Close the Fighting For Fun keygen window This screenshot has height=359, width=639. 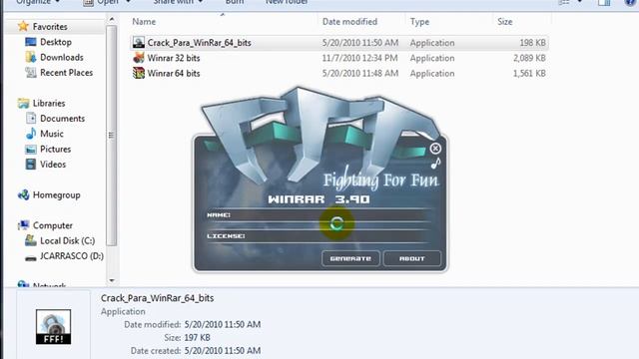[x=435, y=149]
